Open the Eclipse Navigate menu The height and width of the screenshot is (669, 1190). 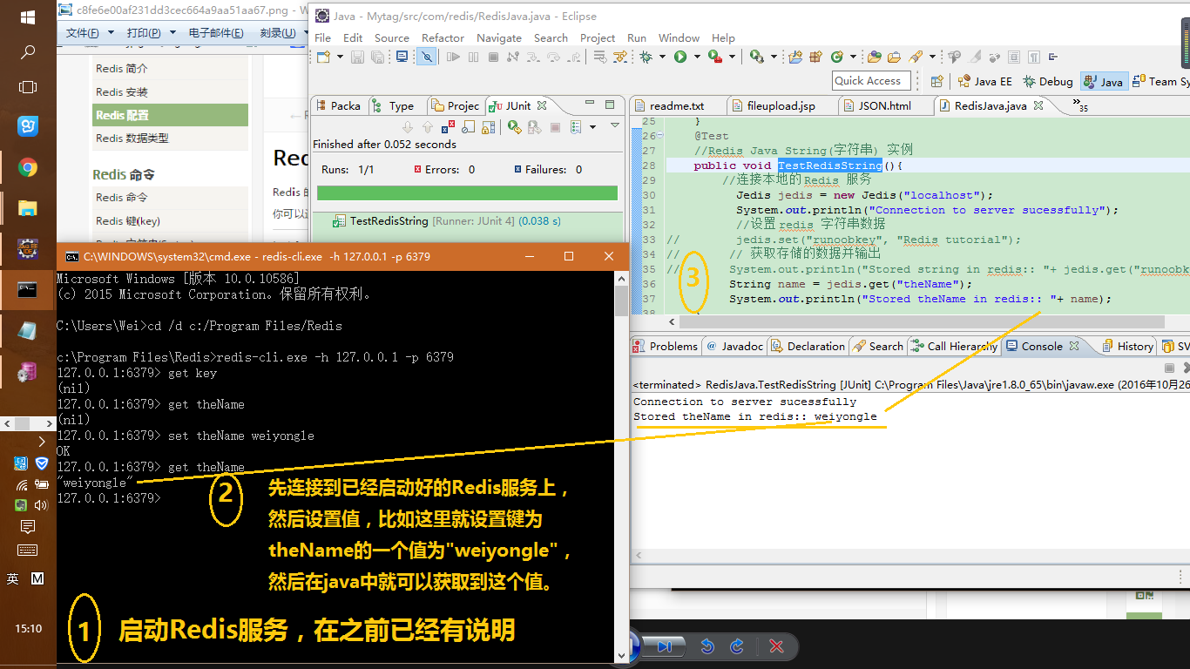(498, 37)
